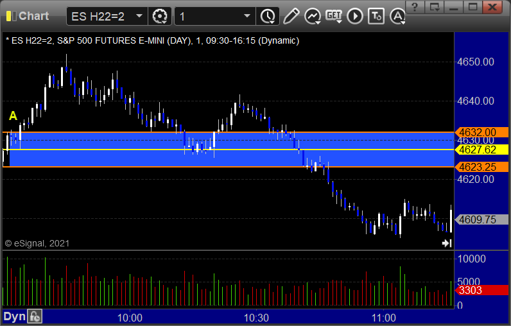Click the 10:00 time axis label
This screenshot has height=326, width=511.
tap(130, 318)
